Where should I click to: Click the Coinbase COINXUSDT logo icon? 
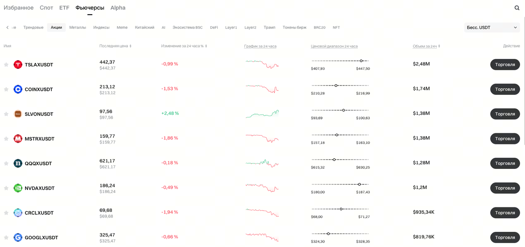tap(18, 89)
